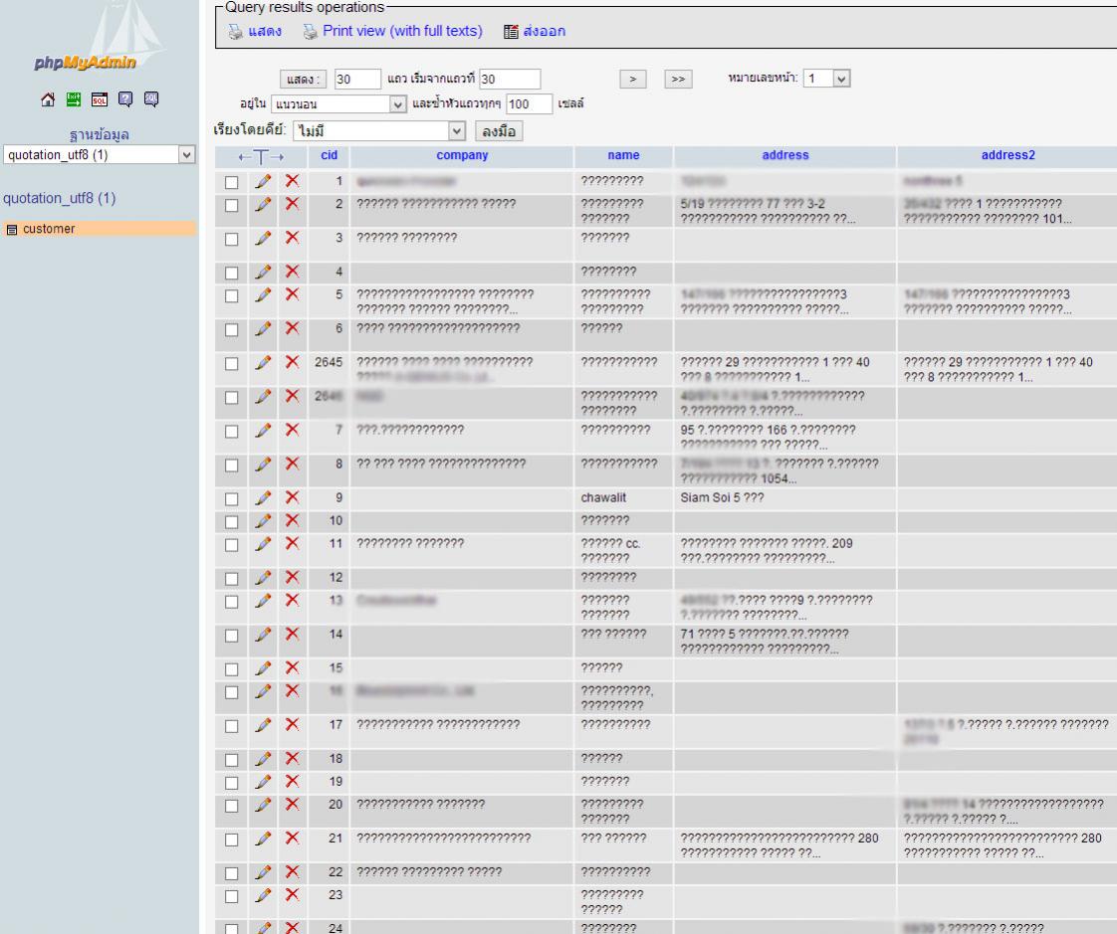The height and width of the screenshot is (934, 1117).
Task: Open the SQL query window icon
Action: point(99,99)
